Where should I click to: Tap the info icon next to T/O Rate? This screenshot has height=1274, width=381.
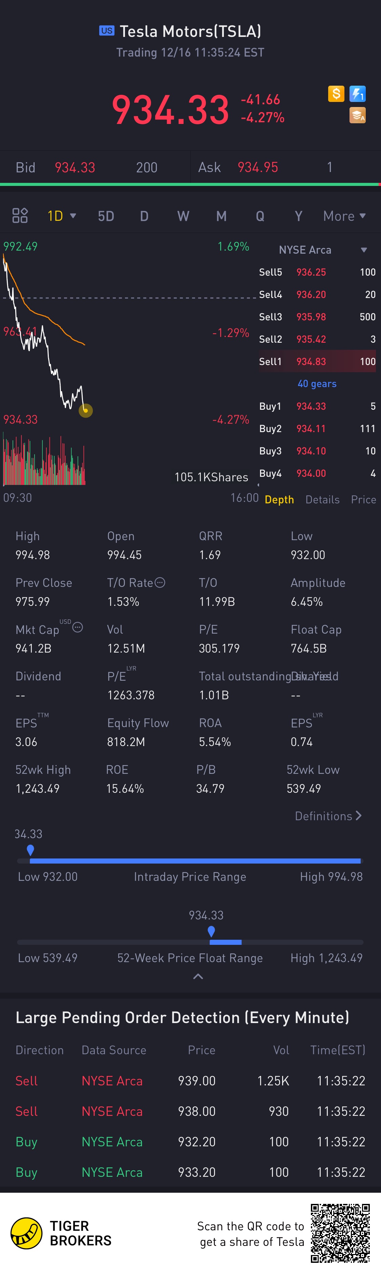coord(160,582)
